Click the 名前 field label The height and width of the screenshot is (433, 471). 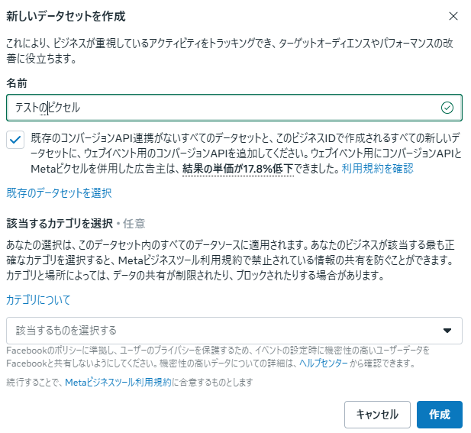17,83
